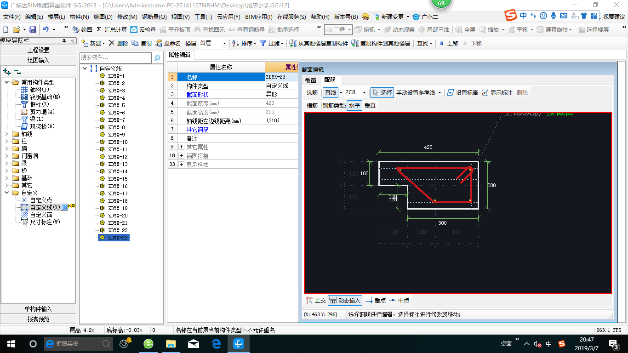Toggle 正交 orthogonal mode
The image size is (628, 353).
(x=316, y=301)
